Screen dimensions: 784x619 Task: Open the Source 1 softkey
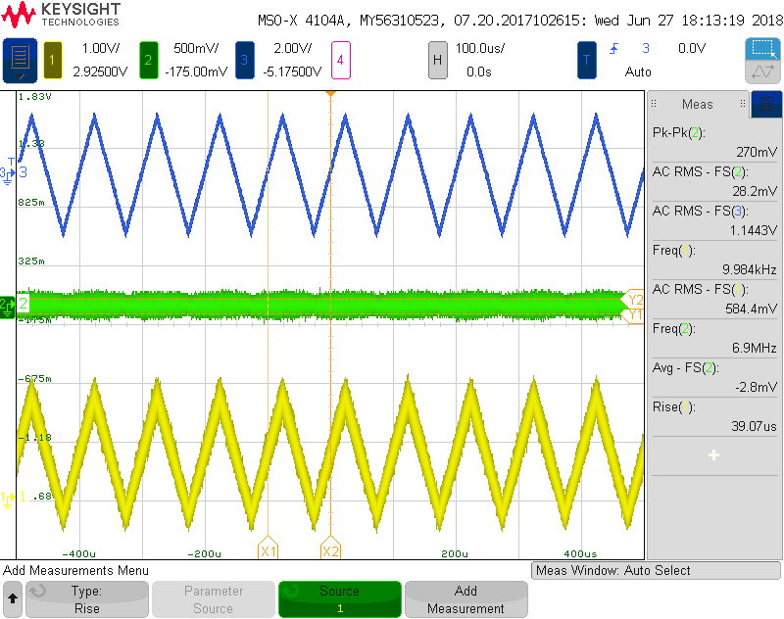339,599
